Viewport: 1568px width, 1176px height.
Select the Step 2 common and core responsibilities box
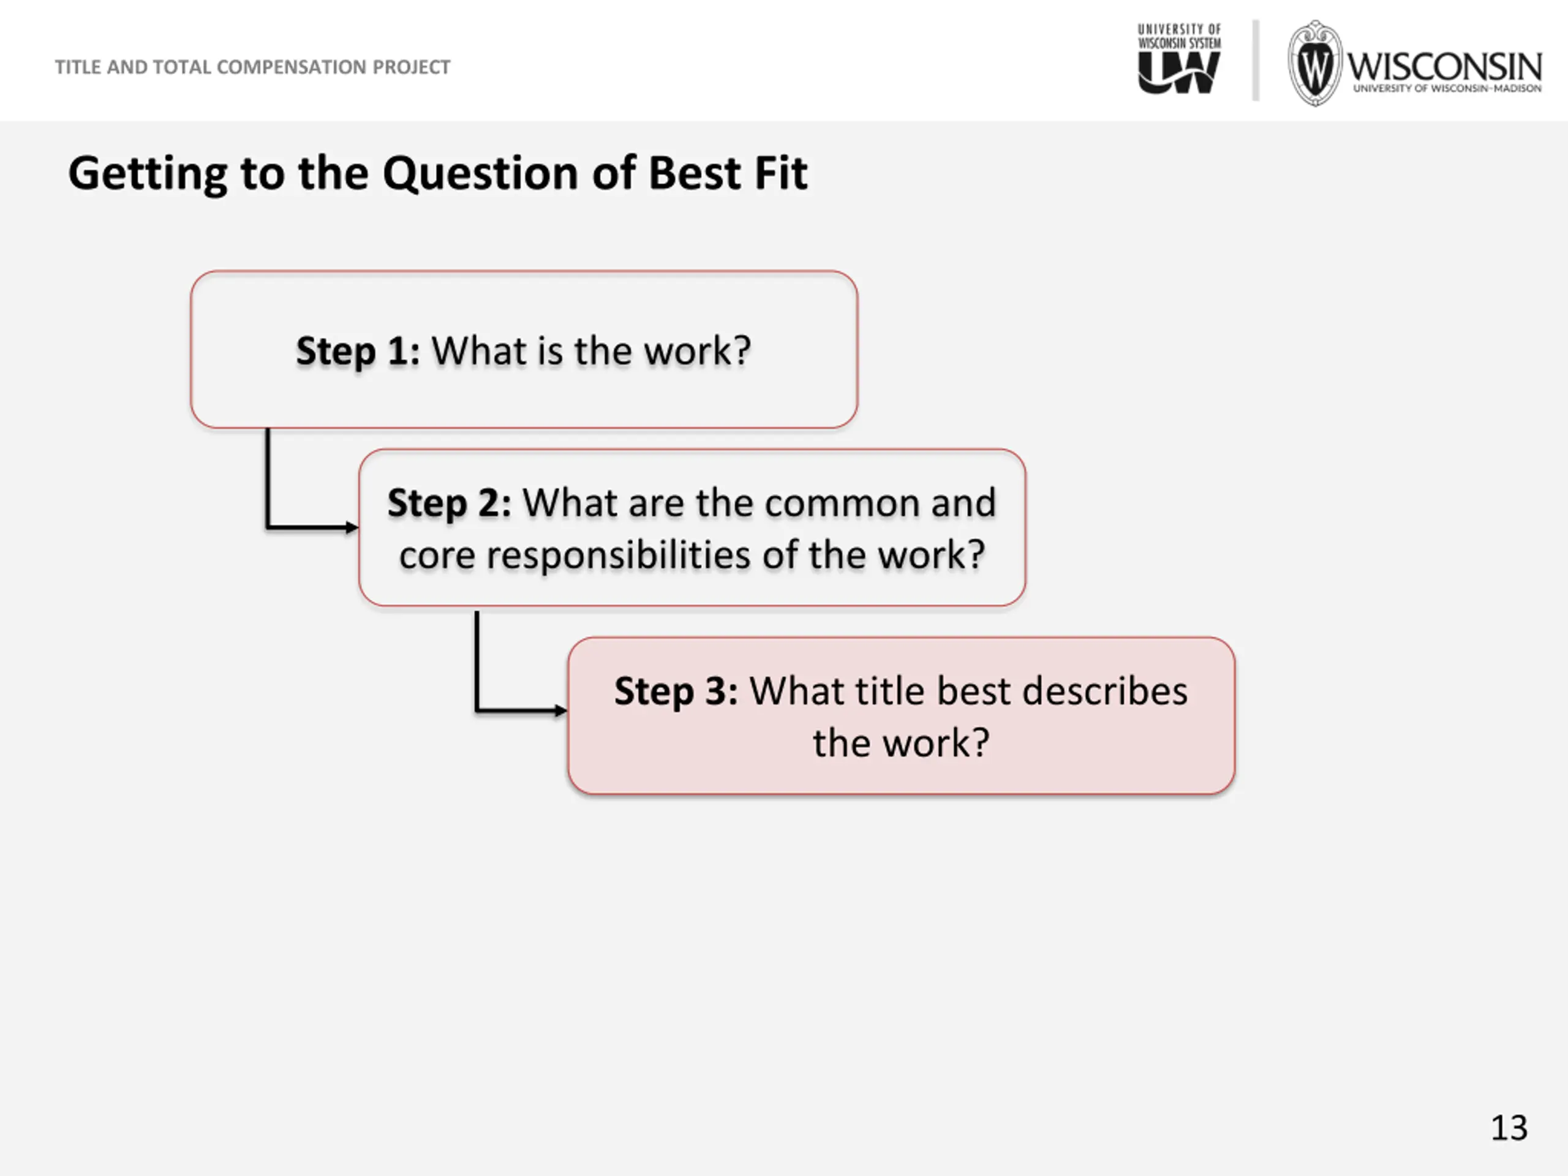[692, 528]
